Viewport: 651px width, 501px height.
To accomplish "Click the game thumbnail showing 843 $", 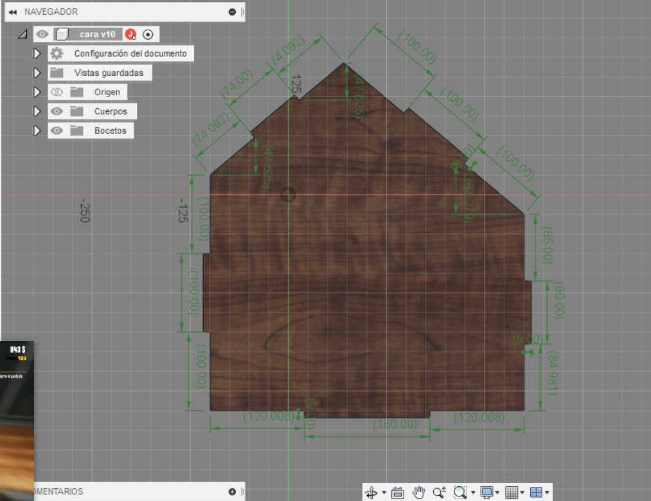I will [17, 421].
